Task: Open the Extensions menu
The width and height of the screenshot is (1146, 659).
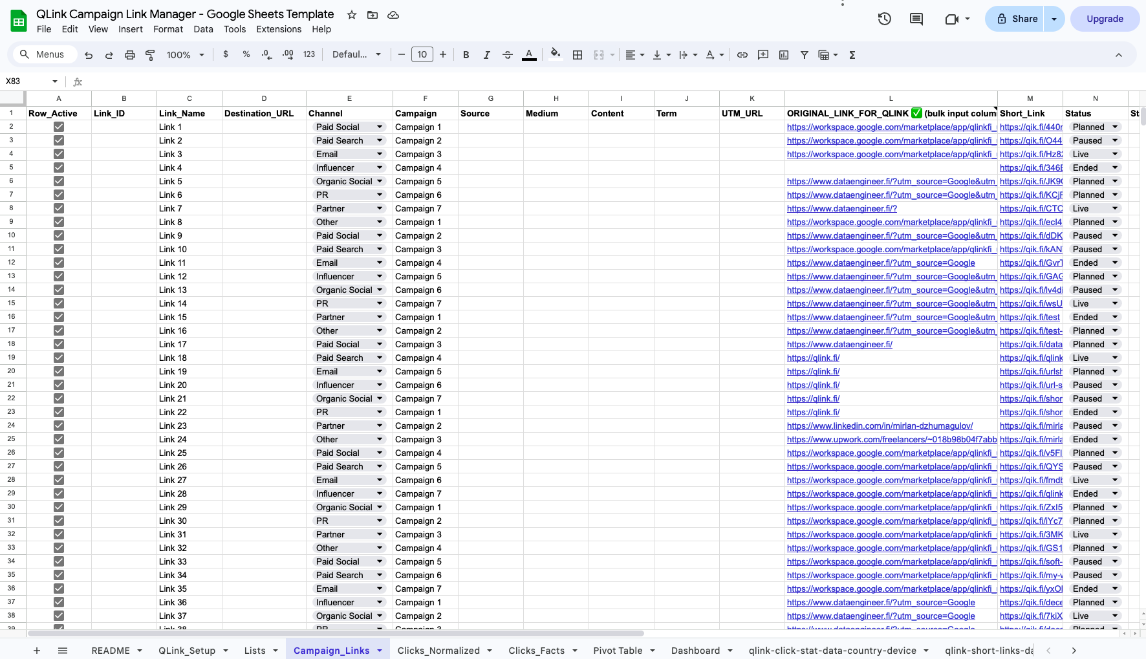Action: 278,29
